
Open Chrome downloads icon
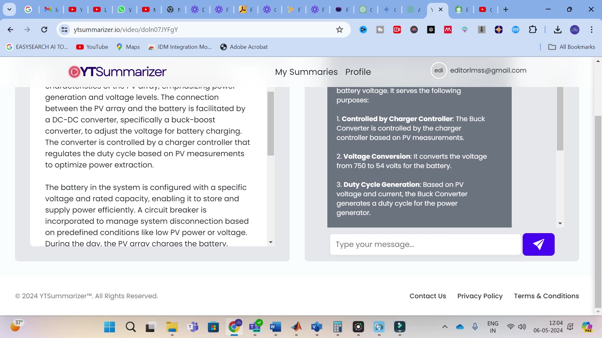pos(557,30)
